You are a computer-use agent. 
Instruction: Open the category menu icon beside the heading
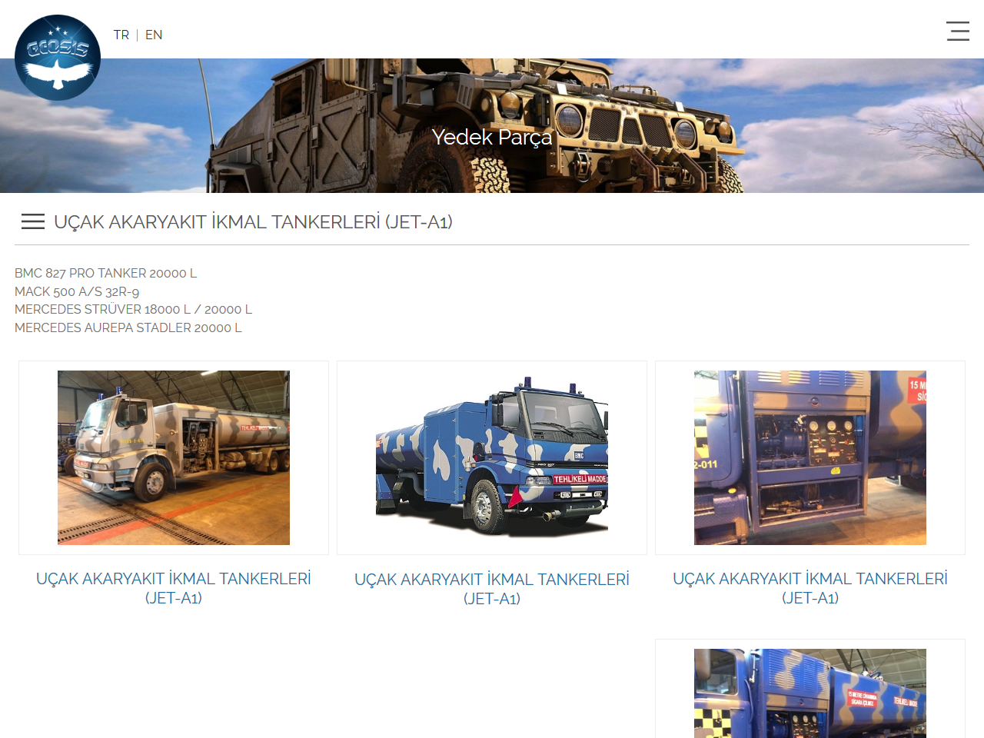pos(33,221)
